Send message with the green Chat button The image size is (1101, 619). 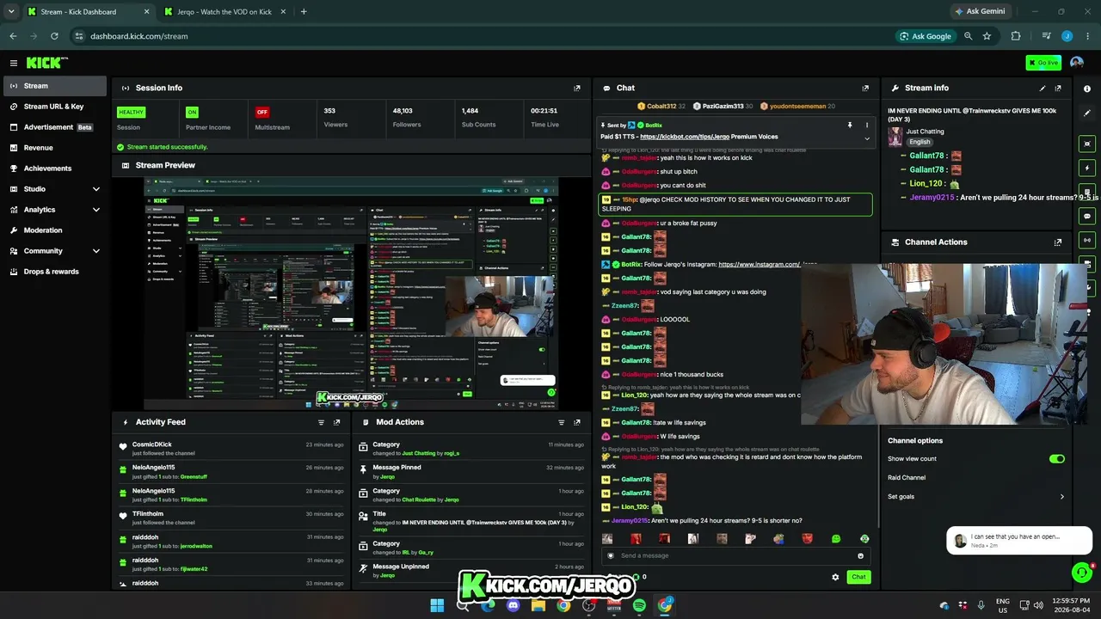[858, 577]
